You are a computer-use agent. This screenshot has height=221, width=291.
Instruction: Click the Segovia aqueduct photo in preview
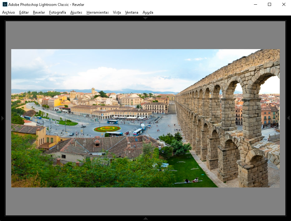[145, 118]
